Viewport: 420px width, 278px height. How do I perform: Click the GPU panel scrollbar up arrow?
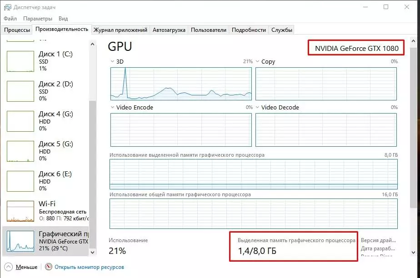coord(413,41)
